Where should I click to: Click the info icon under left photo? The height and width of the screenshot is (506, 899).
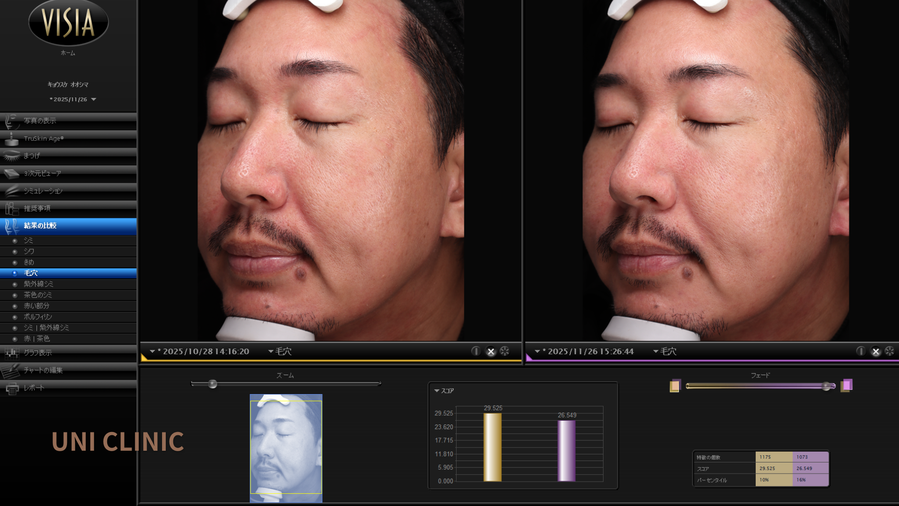pos(476,351)
